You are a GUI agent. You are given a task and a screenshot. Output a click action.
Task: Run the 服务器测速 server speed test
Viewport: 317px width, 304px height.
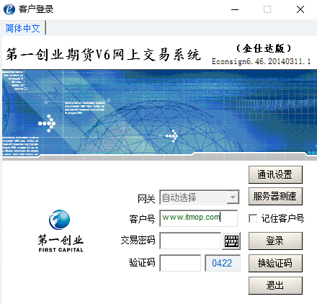point(275,196)
